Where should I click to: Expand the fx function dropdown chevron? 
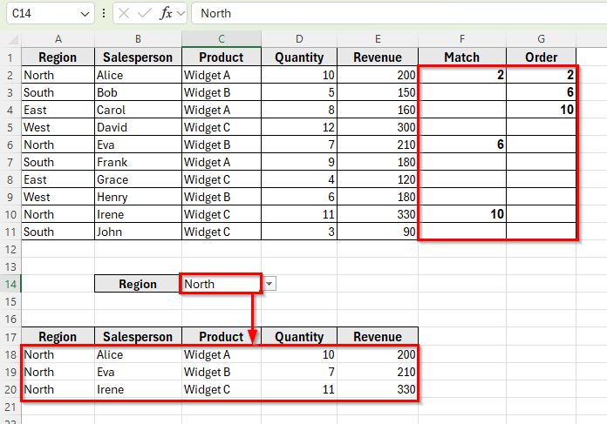(181, 14)
